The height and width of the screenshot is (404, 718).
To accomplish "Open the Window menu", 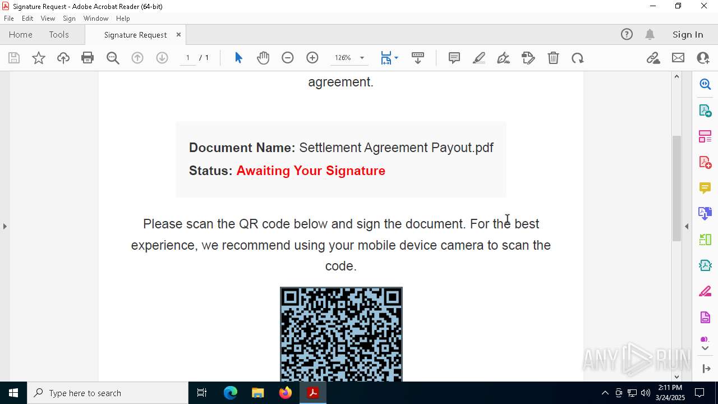I will [96, 18].
